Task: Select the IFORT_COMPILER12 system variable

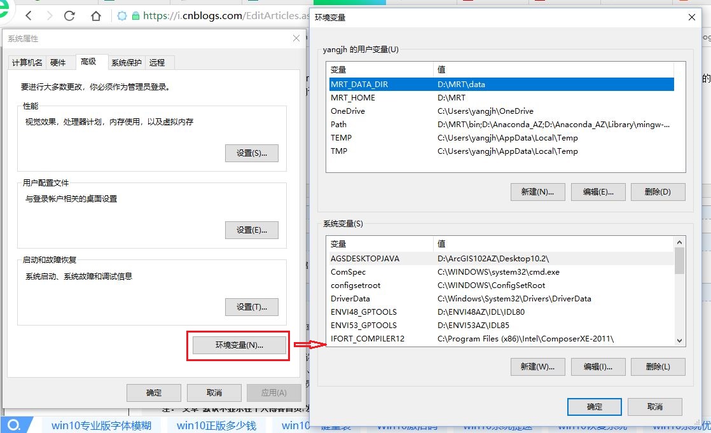Action: [x=502, y=339]
